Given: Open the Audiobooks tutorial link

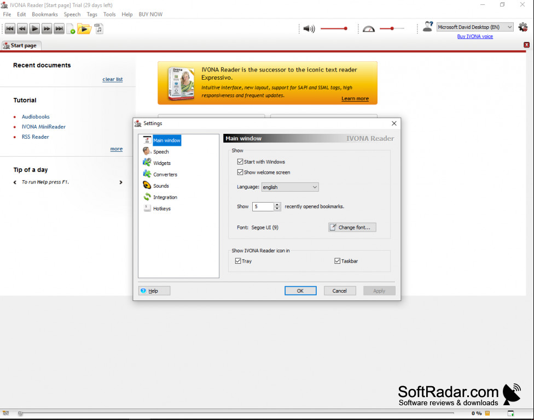Looking at the screenshot, I should [36, 117].
